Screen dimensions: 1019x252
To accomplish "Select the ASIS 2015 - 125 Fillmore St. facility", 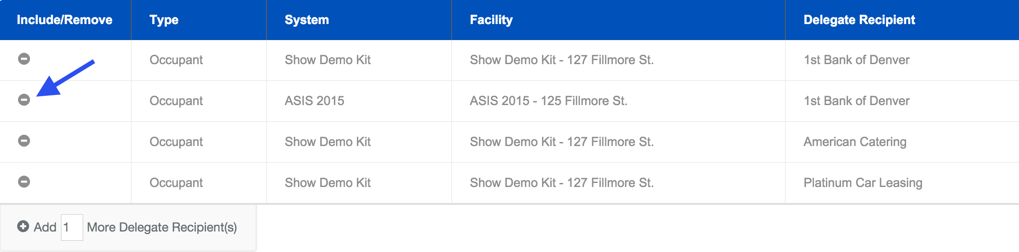I will coord(548,101).
